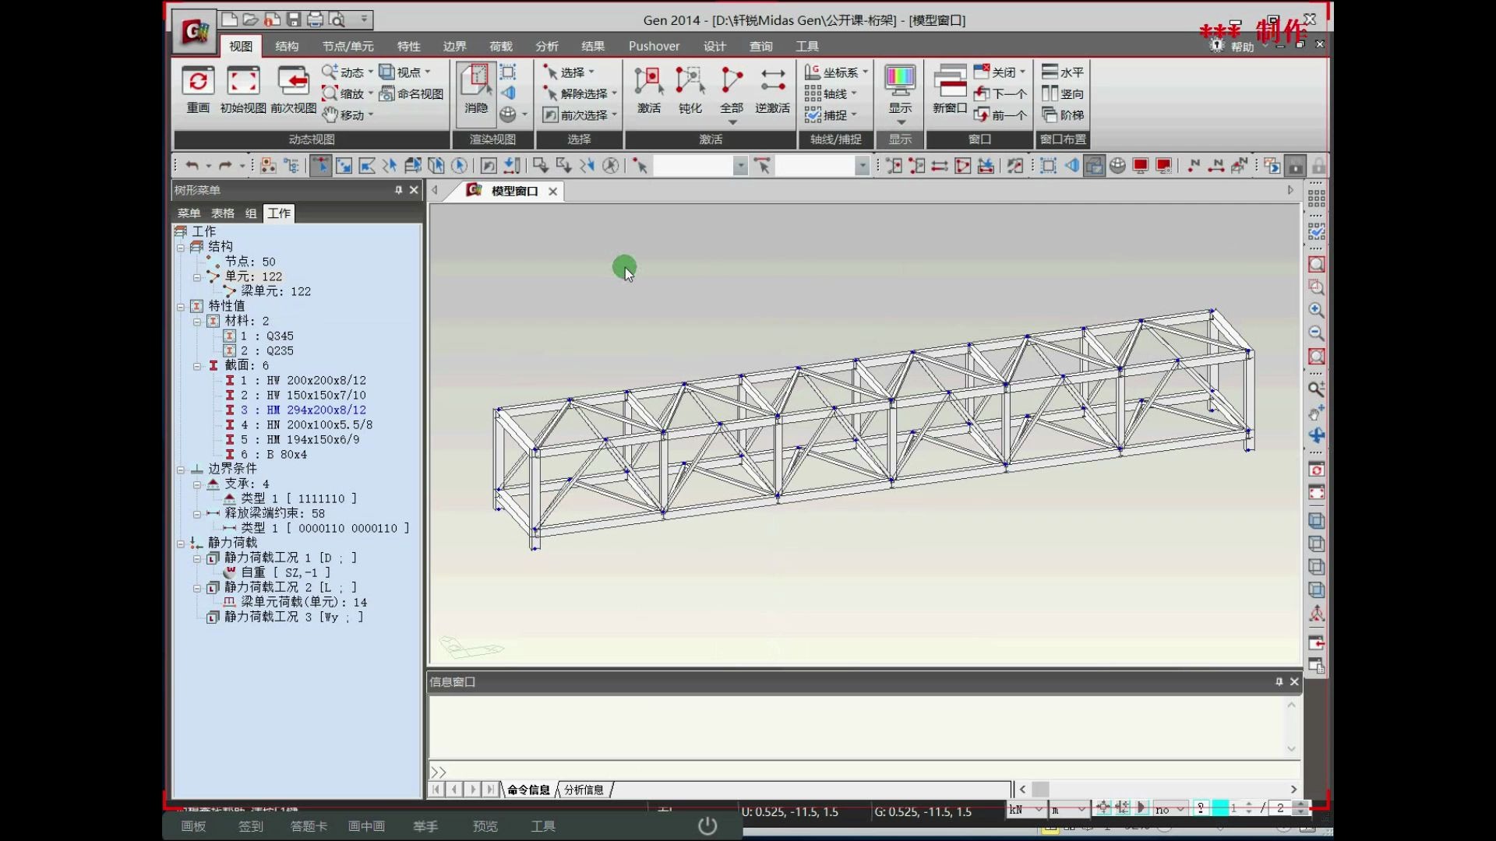
Task: Click the 激活 activate icon
Action: tap(648, 81)
